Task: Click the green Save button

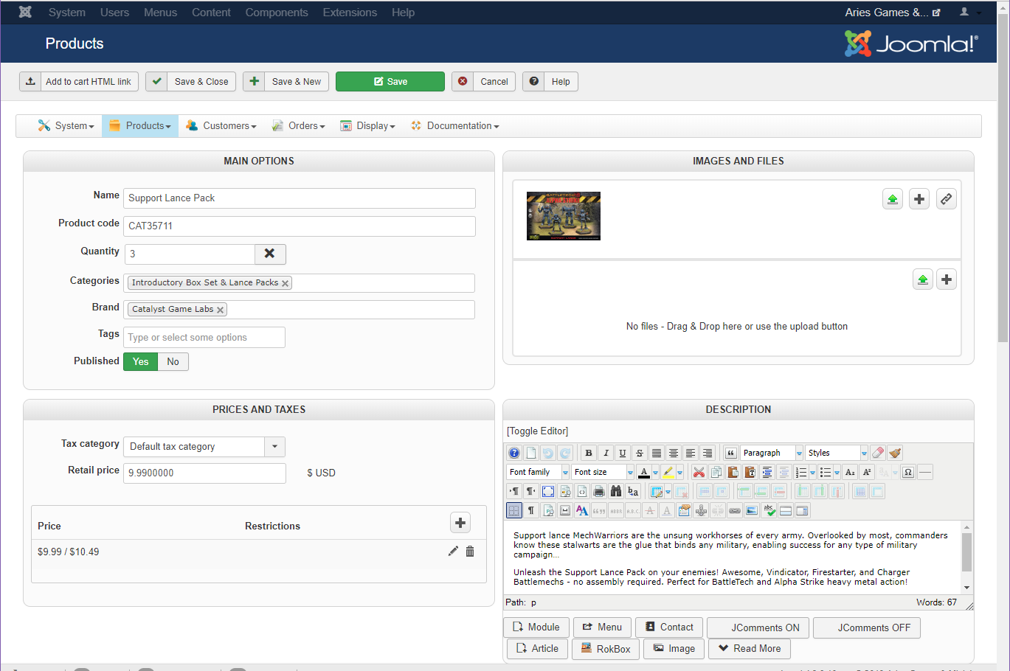Action: (x=390, y=82)
